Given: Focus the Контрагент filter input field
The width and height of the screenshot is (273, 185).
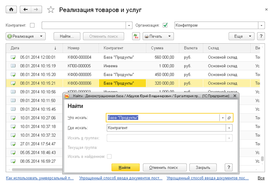Looking at the screenshot, I should [x=84, y=25].
